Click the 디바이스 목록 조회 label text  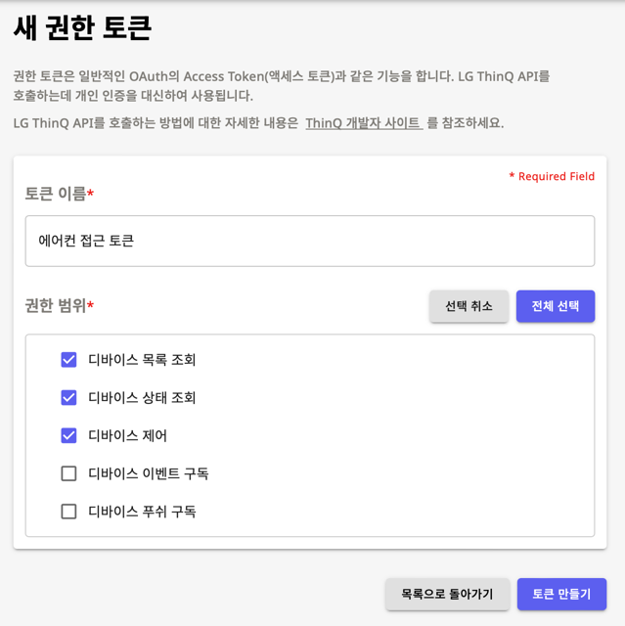point(142,360)
